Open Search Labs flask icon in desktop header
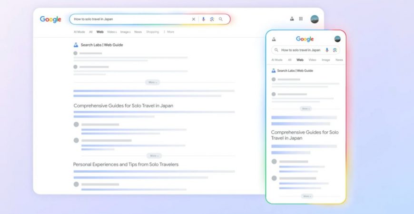Screen dimensions: 414x214 [x=292, y=19]
